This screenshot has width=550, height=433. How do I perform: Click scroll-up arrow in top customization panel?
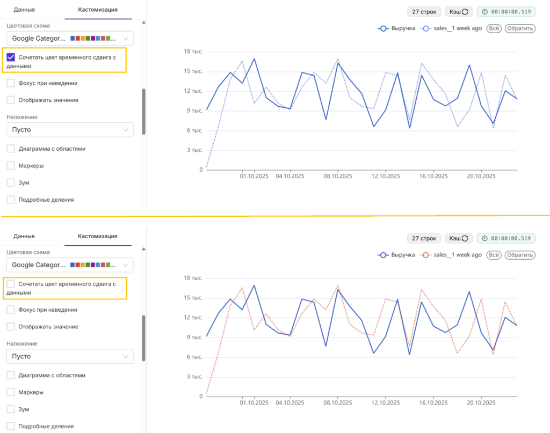(143, 23)
